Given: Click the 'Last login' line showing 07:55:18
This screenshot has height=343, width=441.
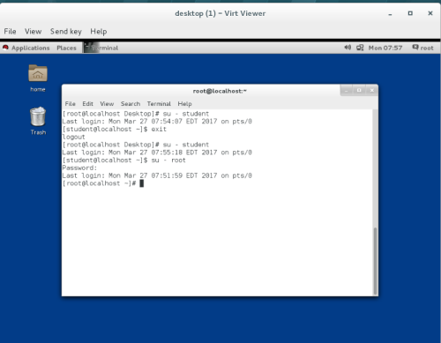Looking at the screenshot, I should (x=157, y=153).
